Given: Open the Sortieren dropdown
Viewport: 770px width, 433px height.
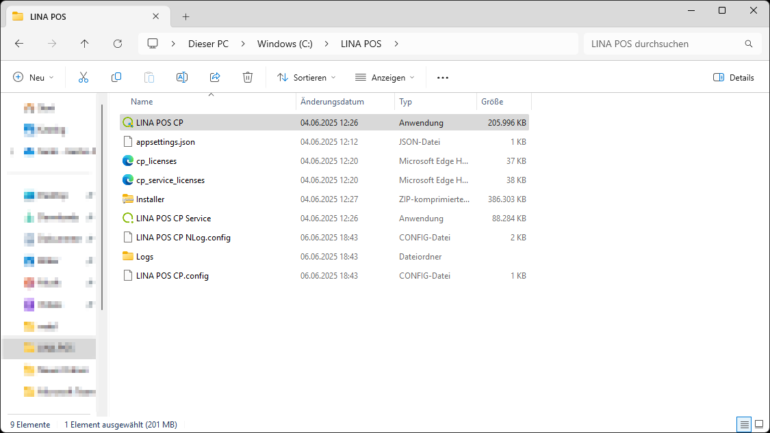Looking at the screenshot, I should point(307,77).
